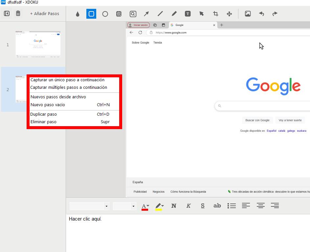Click the new tab plus button
Image resolution: width=310 pixels, height=252 pixels.
point(222,25)
